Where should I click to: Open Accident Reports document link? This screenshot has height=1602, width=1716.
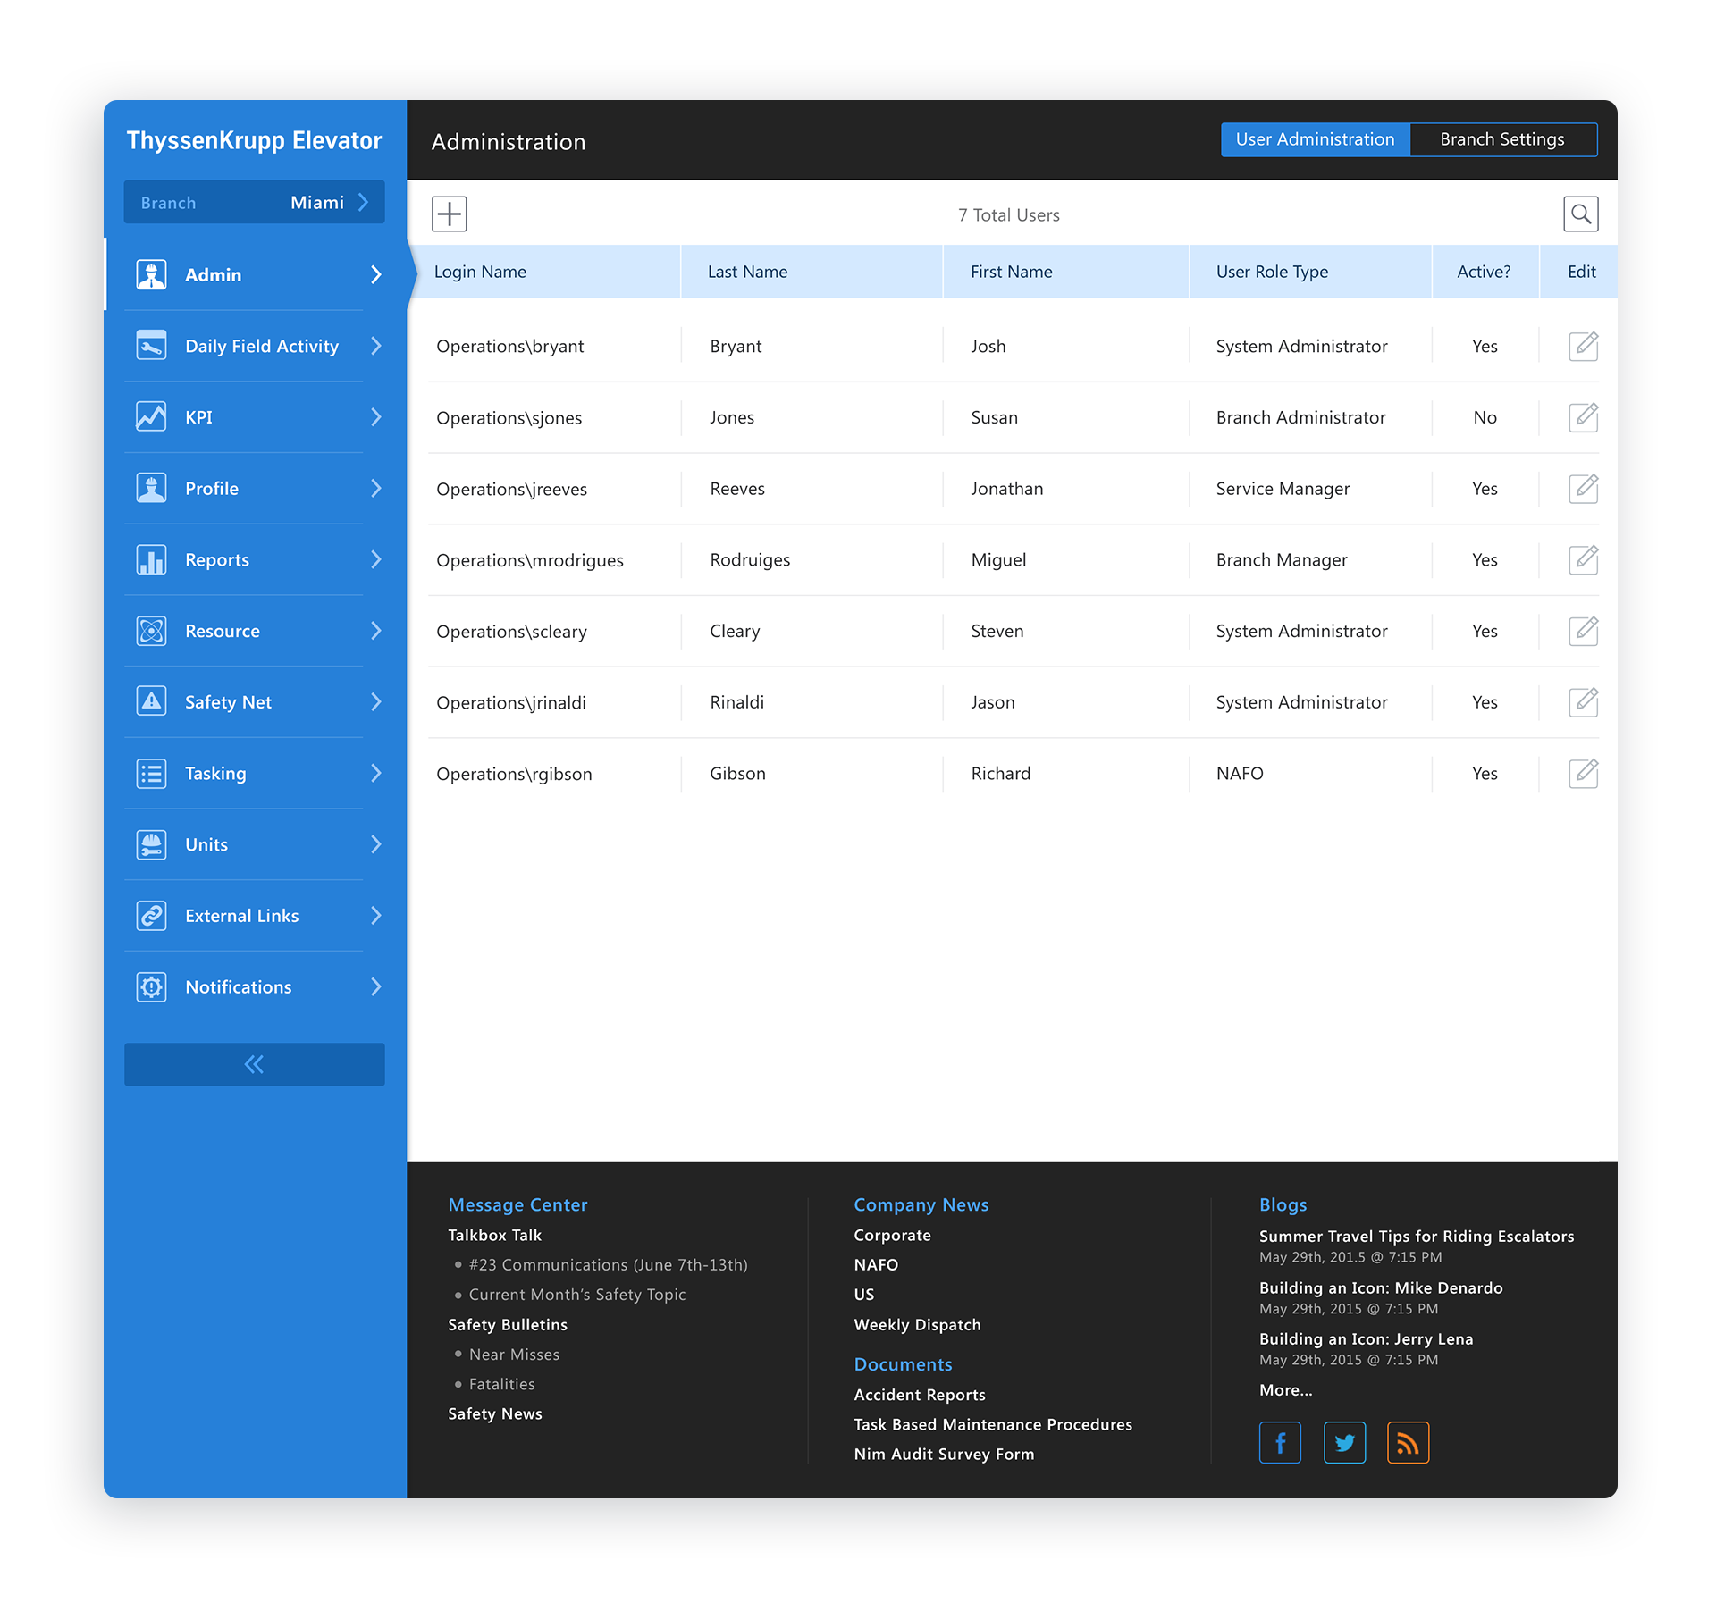tap(920, 1395)
